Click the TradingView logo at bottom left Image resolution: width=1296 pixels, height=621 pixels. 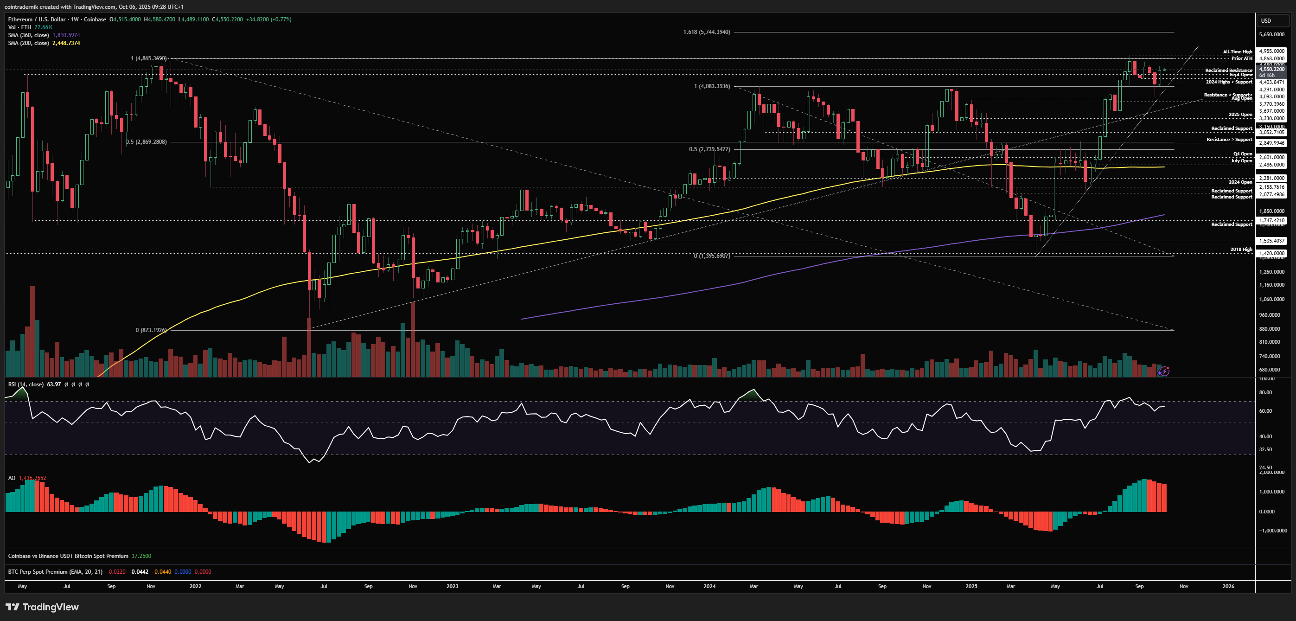click(x=42, y=607)
